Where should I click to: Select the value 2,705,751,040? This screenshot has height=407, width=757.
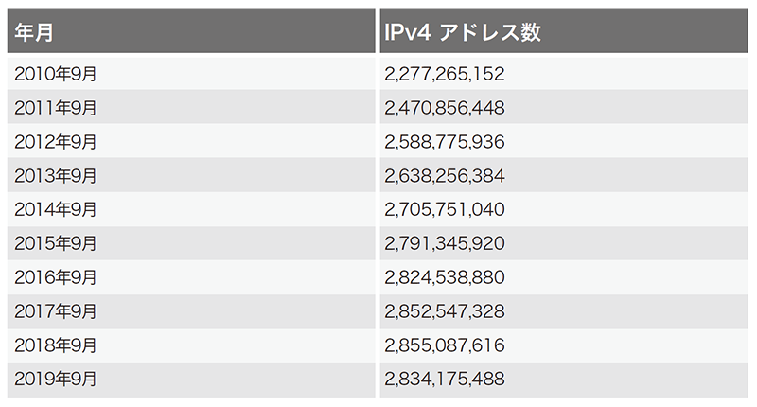[445, 210]
